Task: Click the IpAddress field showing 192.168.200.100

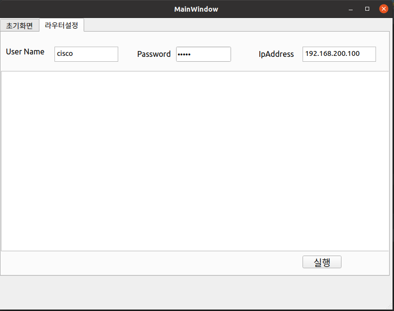Action: tap(339, 54)
